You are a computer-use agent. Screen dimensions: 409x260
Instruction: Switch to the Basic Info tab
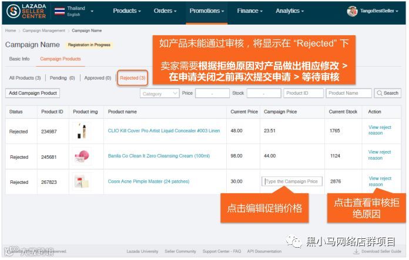(19, 59)
